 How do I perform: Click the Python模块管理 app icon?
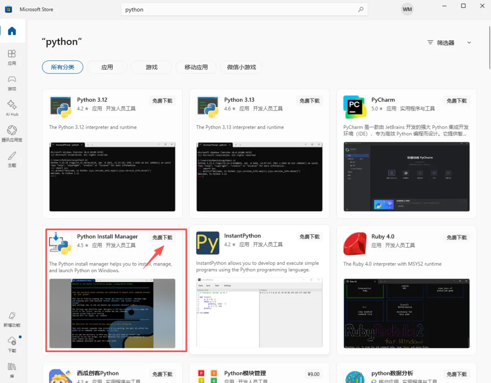point(208,376)
